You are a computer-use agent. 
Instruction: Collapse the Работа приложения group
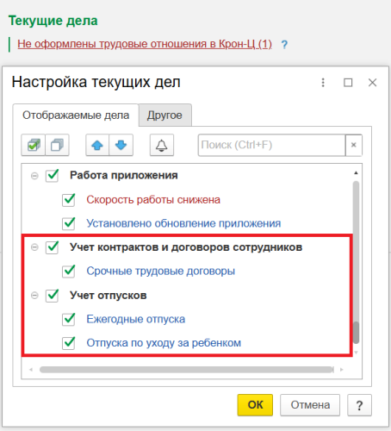(34, 176)
